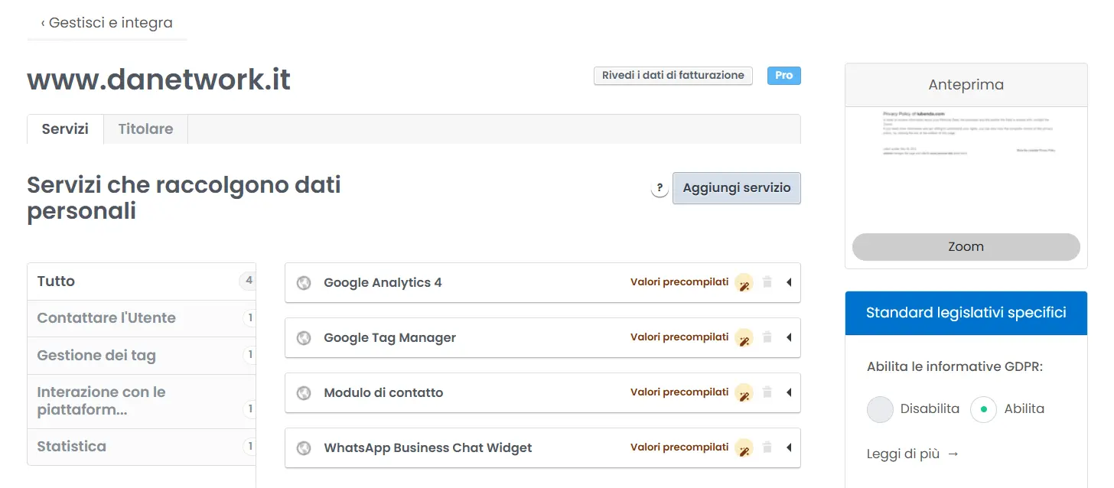The image size is (1114, 488).
Task: Filter by Interazione con le piattaforme category
Action: 142,402
